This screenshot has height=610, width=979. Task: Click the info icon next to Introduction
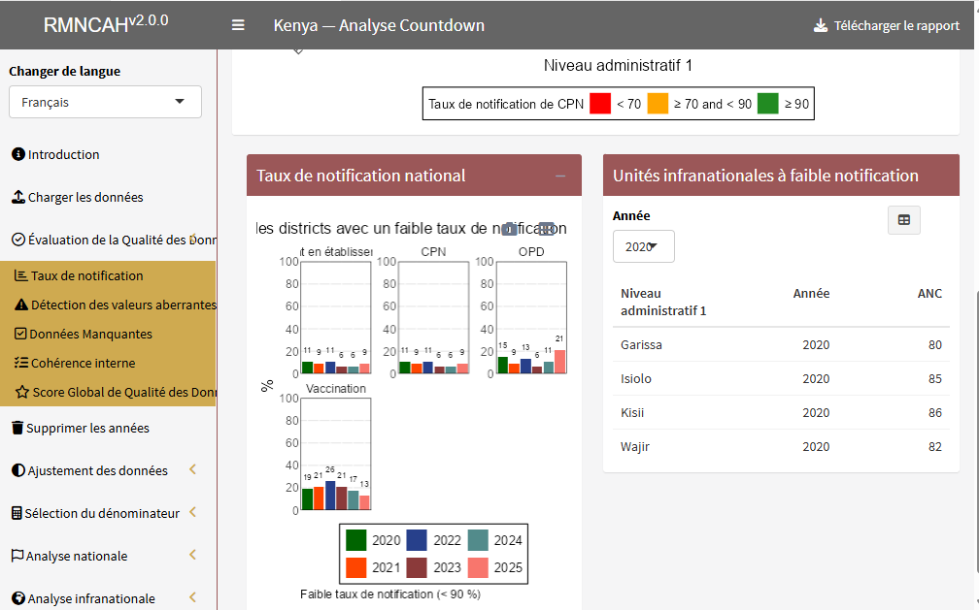(x=18, y=154)
